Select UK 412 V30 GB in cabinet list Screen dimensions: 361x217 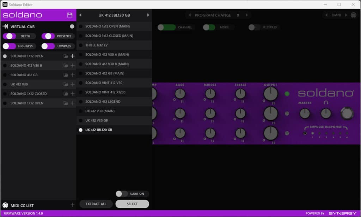114,120
